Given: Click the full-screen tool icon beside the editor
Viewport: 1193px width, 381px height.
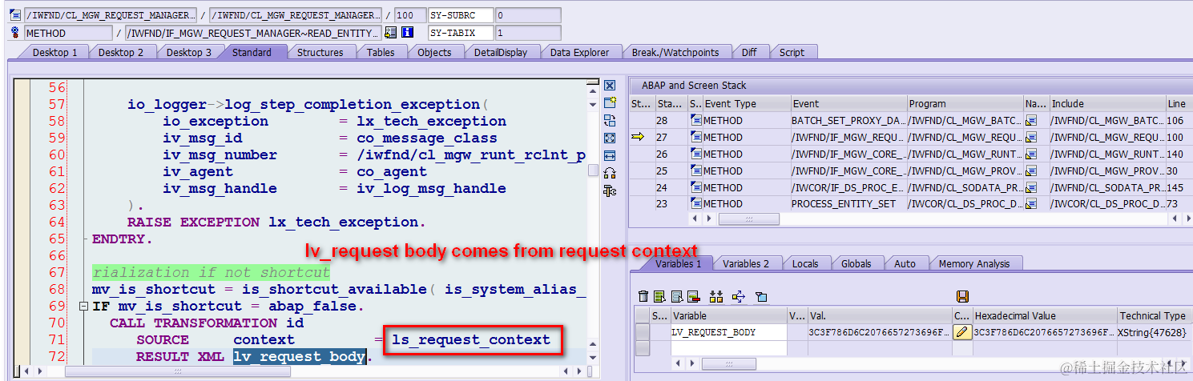Looking at the screenshot, I should (610, 138).
